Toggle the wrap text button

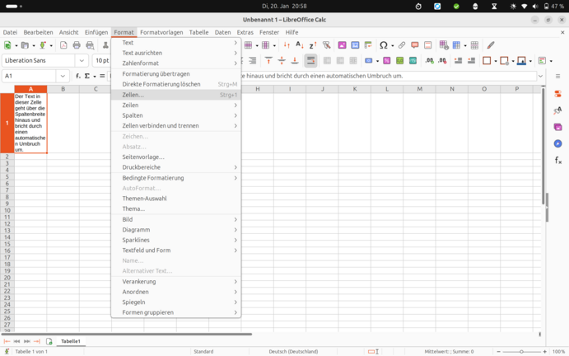tap(310, 61)
